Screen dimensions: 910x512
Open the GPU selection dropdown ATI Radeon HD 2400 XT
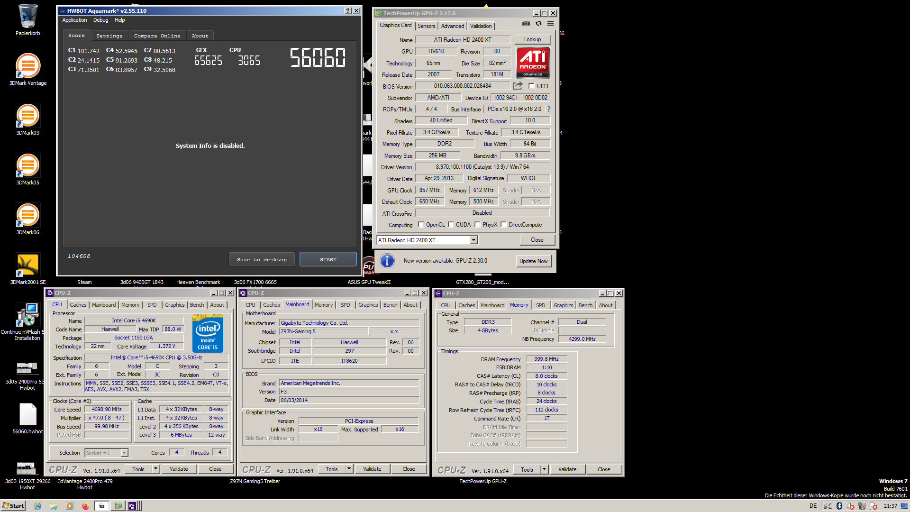(427, 240)
